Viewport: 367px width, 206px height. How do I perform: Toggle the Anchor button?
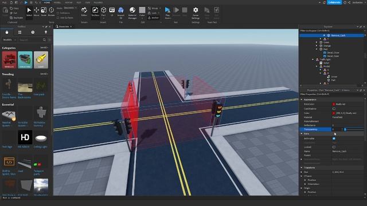click(x=154, y=18)
